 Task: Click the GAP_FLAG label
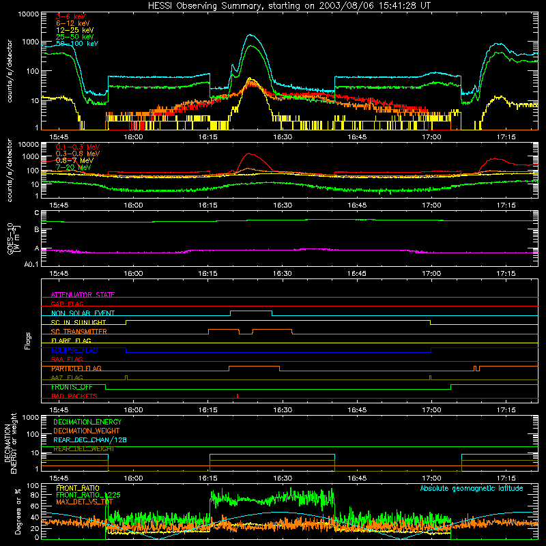[x=67, y=304]
